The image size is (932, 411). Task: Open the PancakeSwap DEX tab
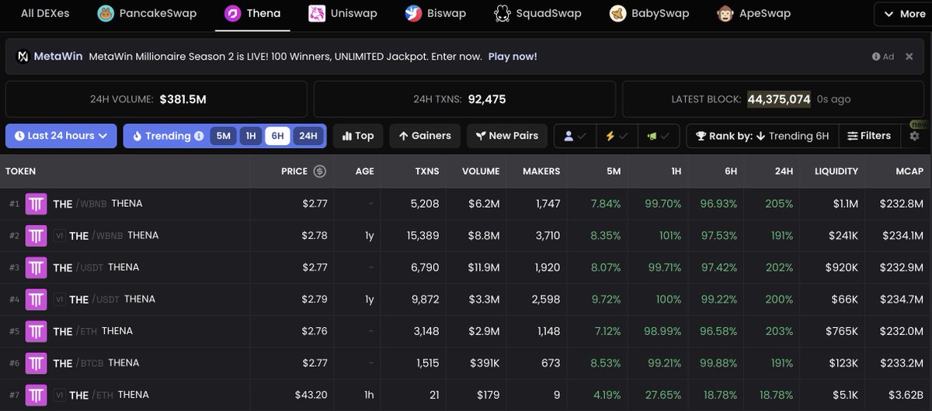(147, 13)
